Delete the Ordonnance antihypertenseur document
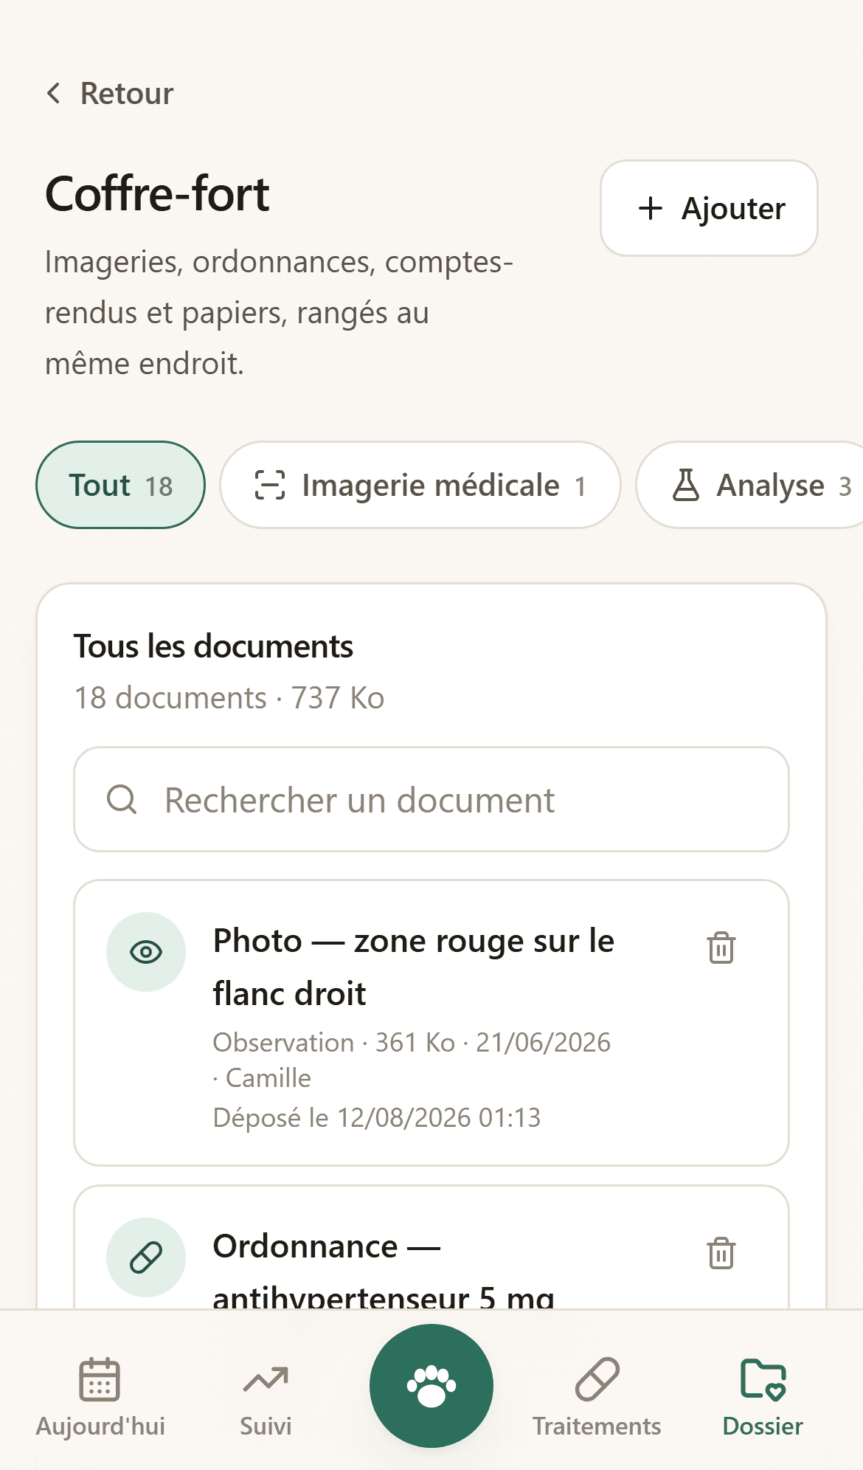This screenshot has width=863, height=1470. [x=721, y=1253]
